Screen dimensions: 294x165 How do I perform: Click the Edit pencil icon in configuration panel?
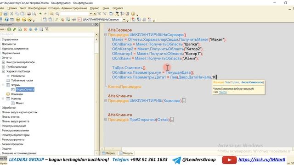(14, 29)
